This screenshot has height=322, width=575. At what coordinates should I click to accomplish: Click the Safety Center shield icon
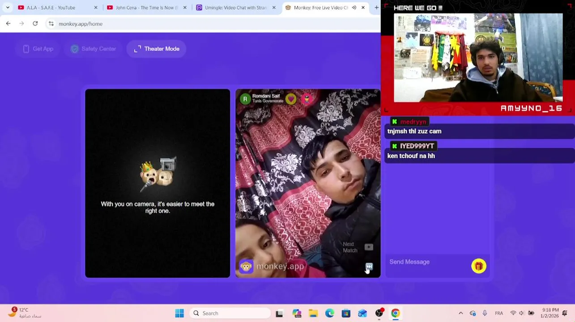[x=75, y=49]
